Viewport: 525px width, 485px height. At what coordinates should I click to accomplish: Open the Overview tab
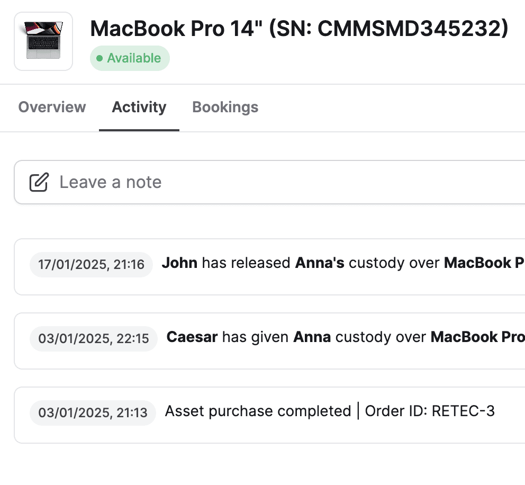tap(52, 107)
